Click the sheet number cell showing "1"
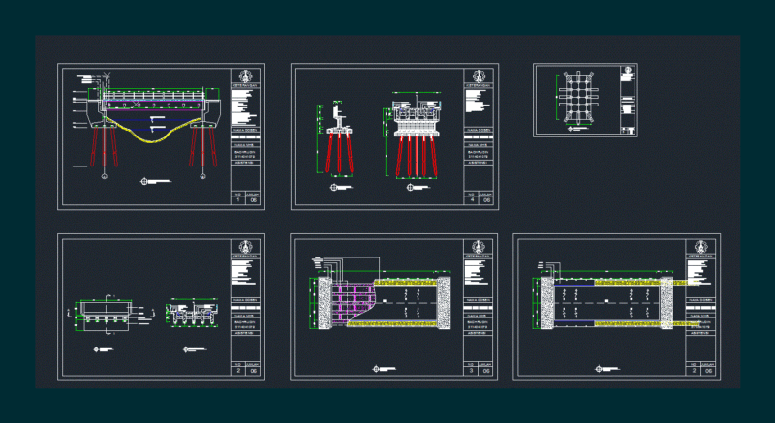775x423 pixels. point(238,200)
